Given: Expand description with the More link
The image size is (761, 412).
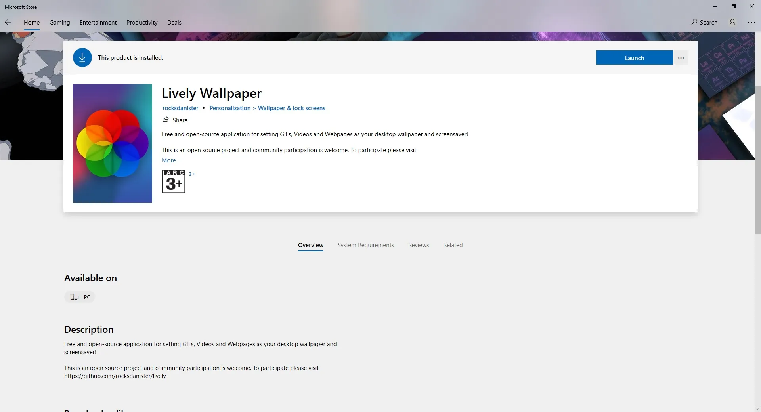Looking at the screenshot, I should coord(169,160).
